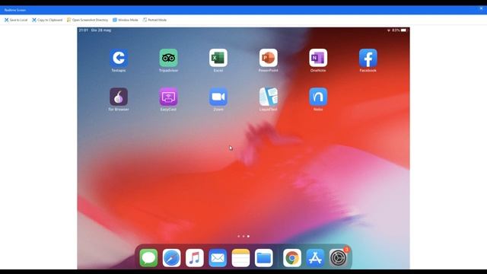Close the Realtime Screen window
The height and width of the screenshot is (274, 487).
click(x=481, y=8)
